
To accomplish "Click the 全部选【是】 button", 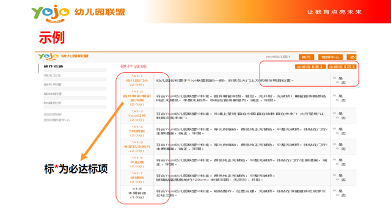I will 310,67.
